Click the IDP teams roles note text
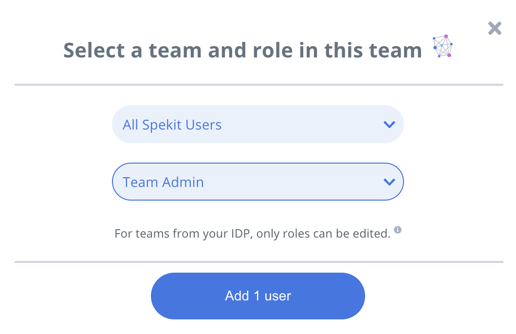The width and height of the screenshot is (516, 334). [x=253, y=233]
